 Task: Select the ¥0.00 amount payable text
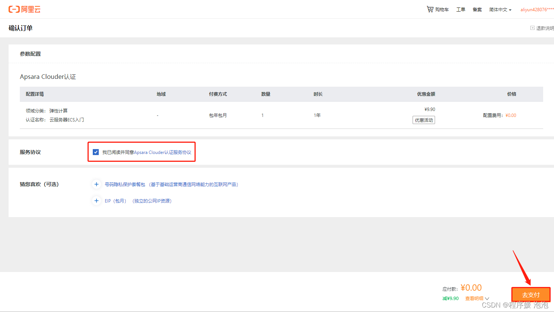pyautogui.click(x=471, y=288)
